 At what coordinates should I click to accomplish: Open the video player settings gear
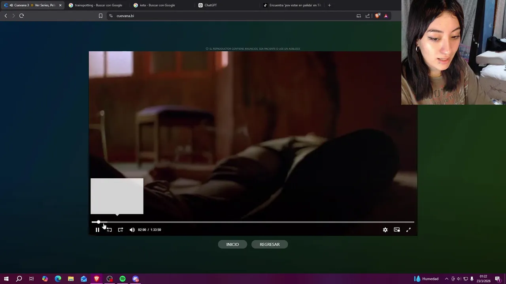385,230
